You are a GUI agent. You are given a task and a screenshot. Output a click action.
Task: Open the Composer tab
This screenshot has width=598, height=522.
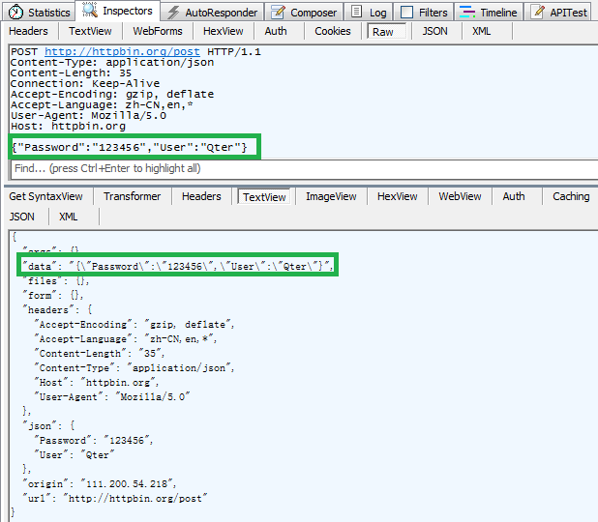coord(304,13)
